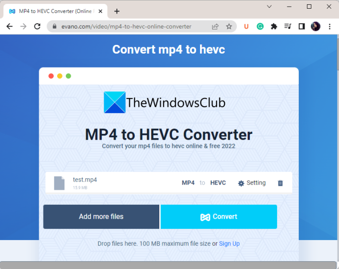The image size is (339, 269).
Task: Click the test.mp4 file icon
Action: 59,183
